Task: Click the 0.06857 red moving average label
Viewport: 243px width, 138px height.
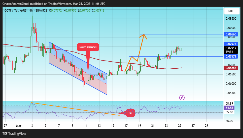Action: [x=231, y=68]
